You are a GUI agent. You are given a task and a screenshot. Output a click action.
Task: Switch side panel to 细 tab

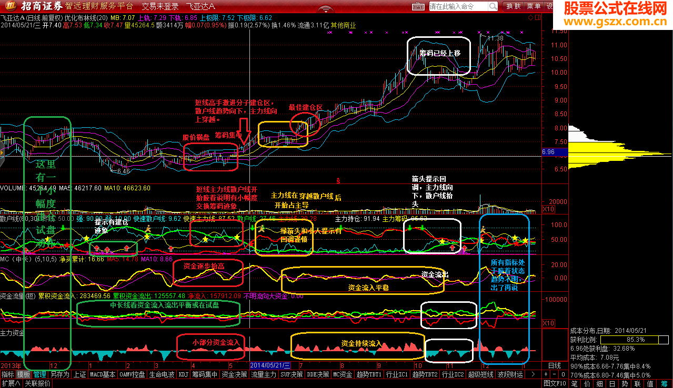600,384
